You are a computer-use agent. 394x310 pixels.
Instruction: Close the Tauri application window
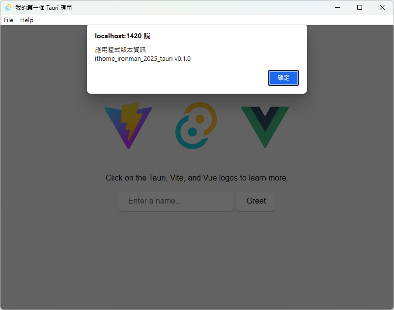[x=382, y=7]
